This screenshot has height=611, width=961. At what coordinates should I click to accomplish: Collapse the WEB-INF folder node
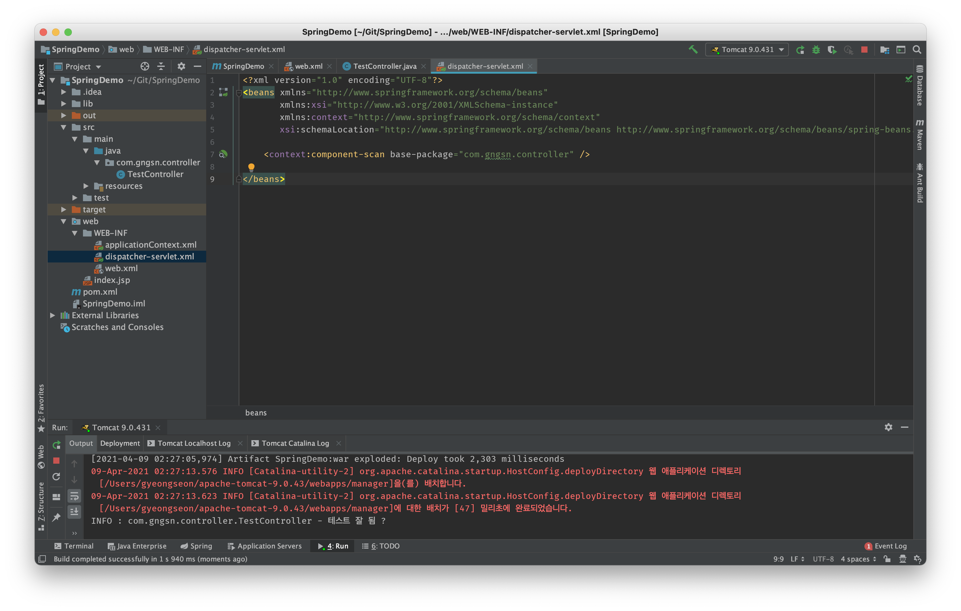(75, 233)
